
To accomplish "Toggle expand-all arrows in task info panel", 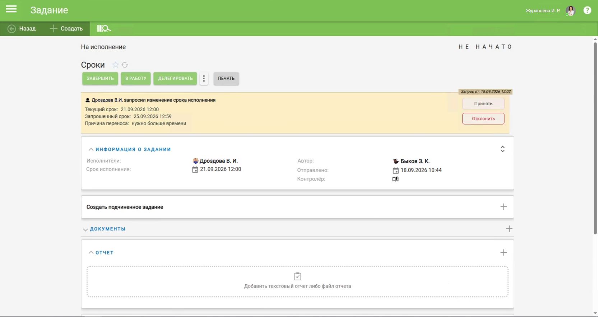I will (x=502, y=149).
